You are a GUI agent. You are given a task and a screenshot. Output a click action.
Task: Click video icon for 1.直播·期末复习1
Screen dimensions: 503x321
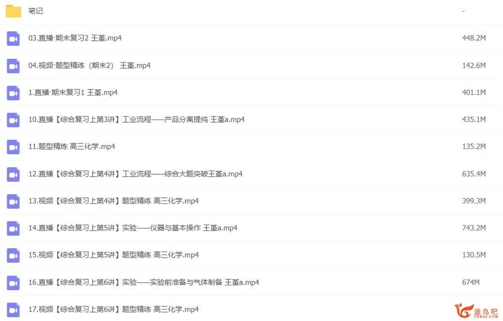click(13, 93)
